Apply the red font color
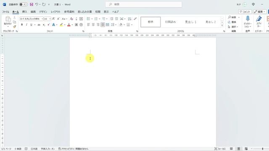Screen dimensions: 269x151 69,25
